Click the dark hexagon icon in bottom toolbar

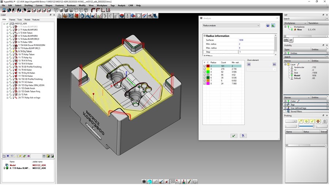point(144,182)
